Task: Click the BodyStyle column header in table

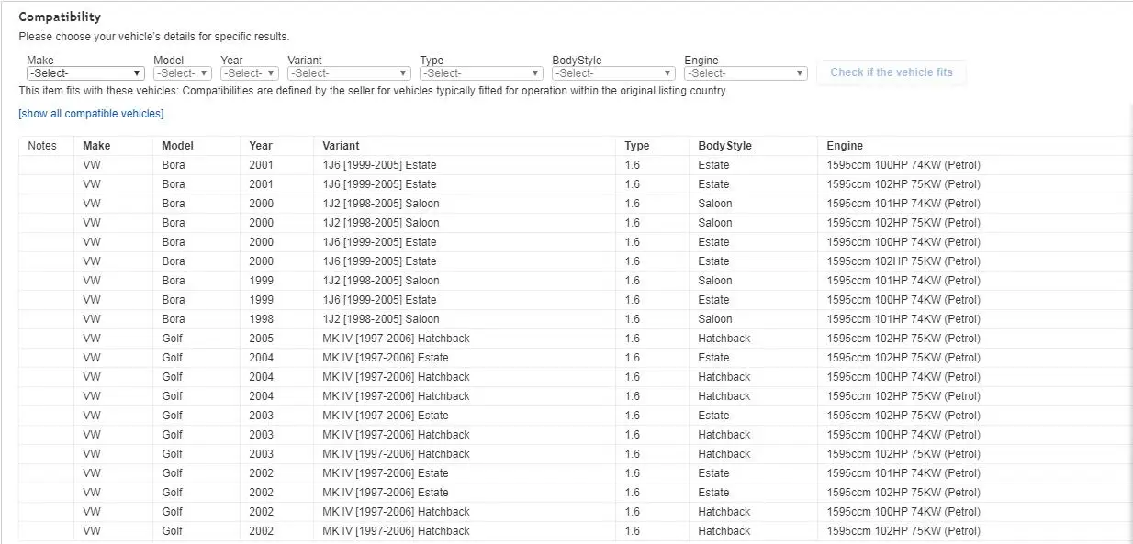Action: coord(753,146)
